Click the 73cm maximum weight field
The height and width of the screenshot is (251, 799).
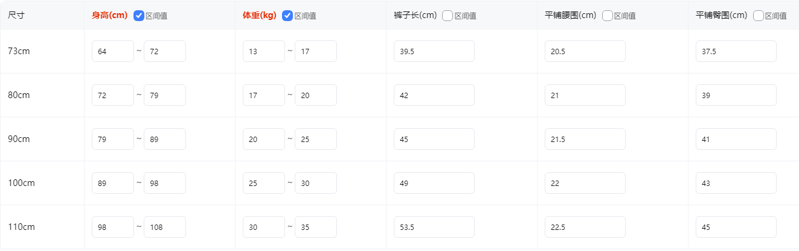[315, 51]
